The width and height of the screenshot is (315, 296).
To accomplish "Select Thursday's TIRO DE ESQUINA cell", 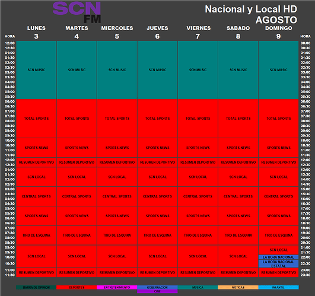I will [x=158, y=235].
